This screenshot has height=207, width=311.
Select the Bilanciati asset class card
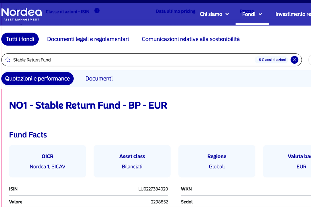[132, 161]
